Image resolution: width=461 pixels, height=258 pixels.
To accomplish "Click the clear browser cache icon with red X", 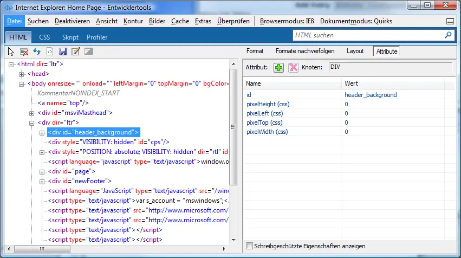I will click(24, 52).
